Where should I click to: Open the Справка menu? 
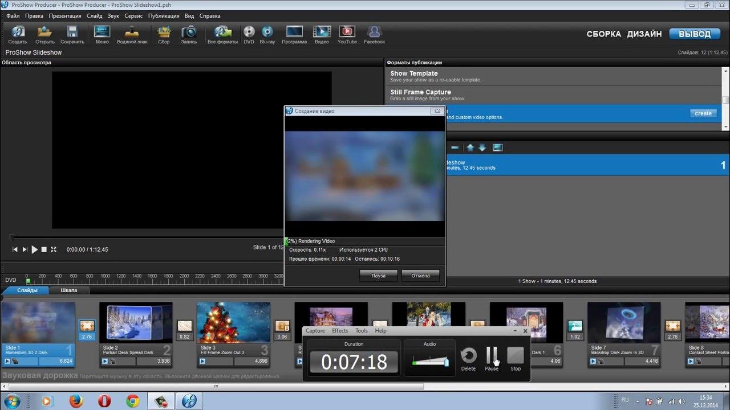210,16
